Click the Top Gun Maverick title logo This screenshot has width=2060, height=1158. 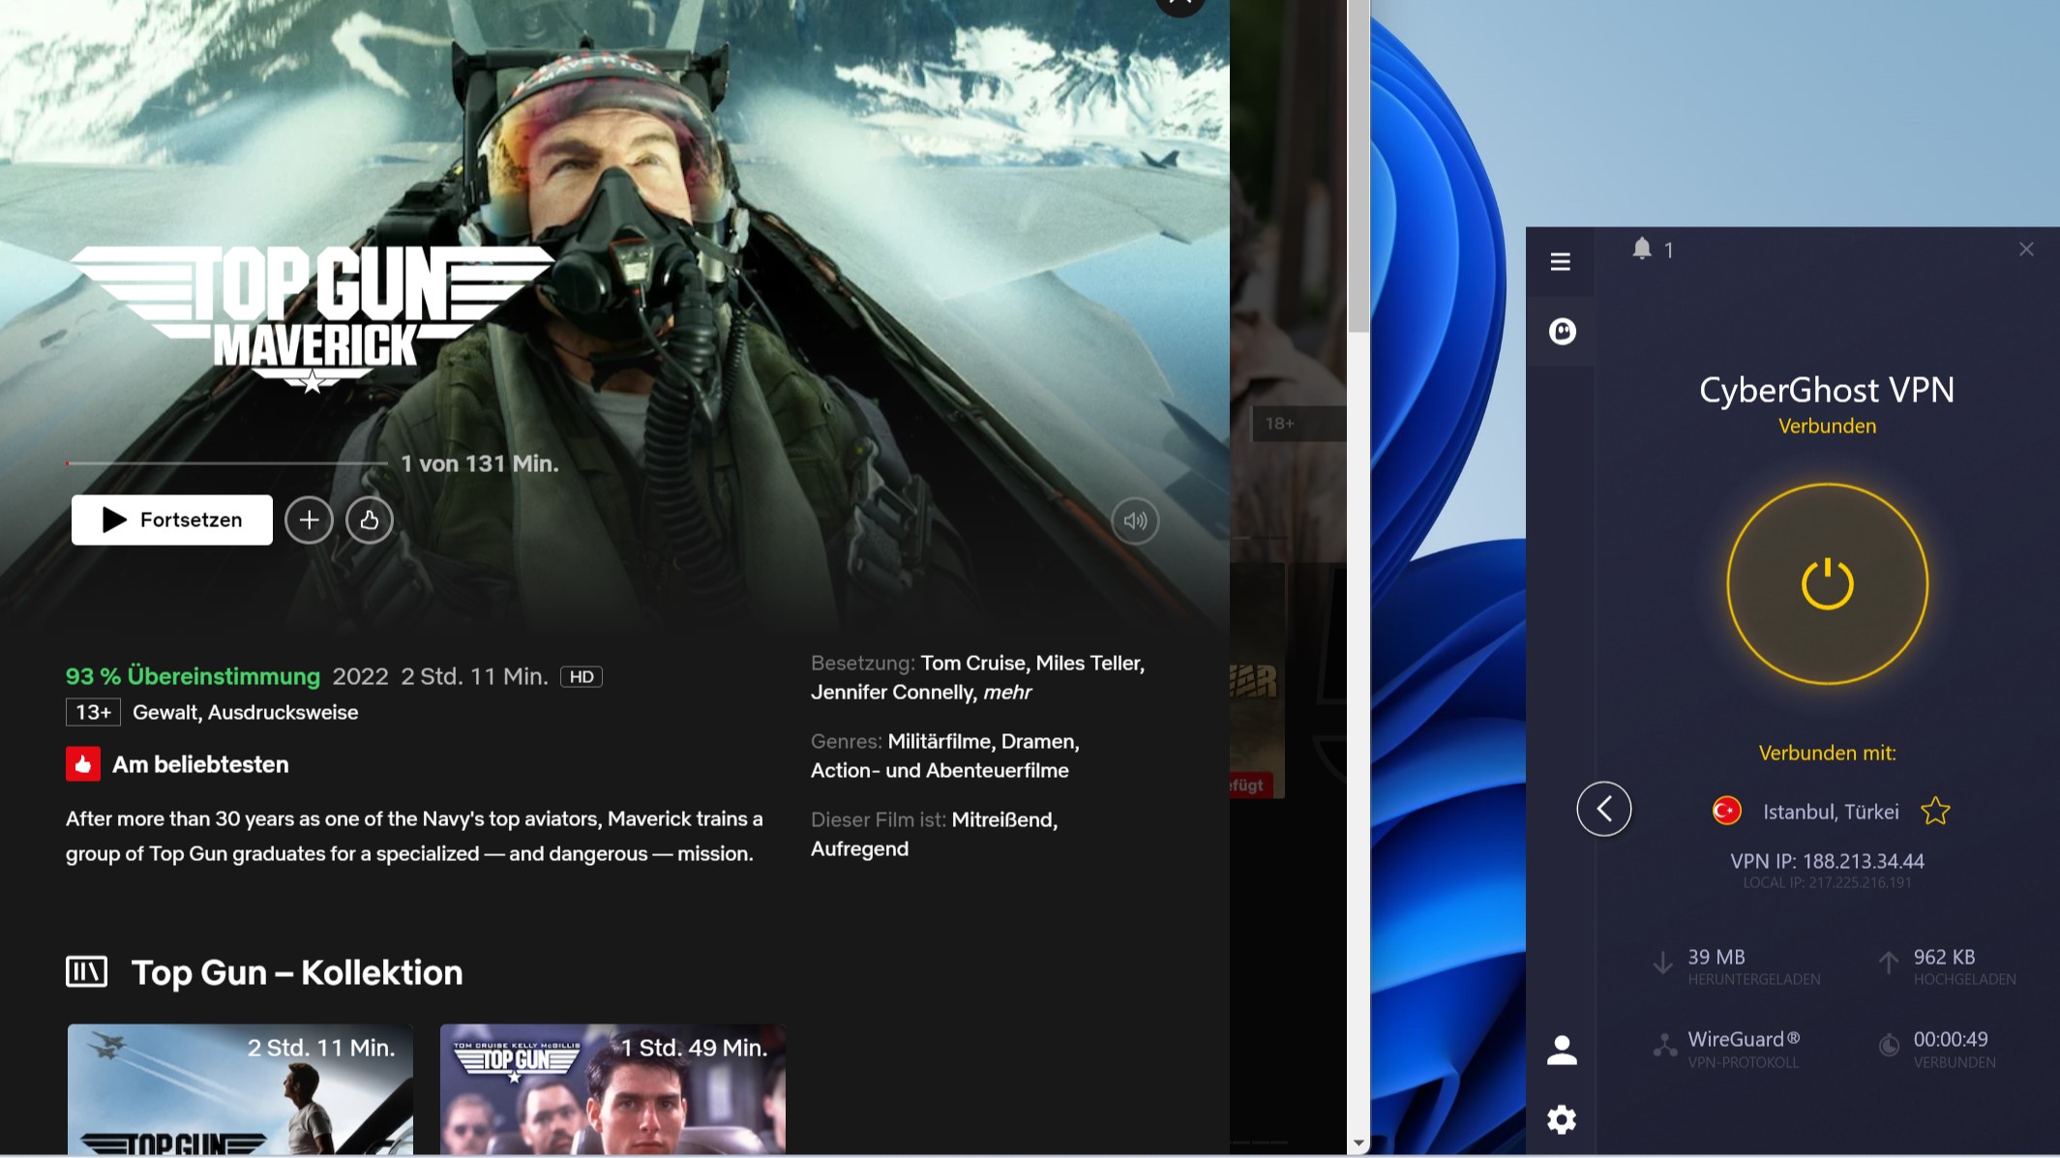[x=312, y=319]
